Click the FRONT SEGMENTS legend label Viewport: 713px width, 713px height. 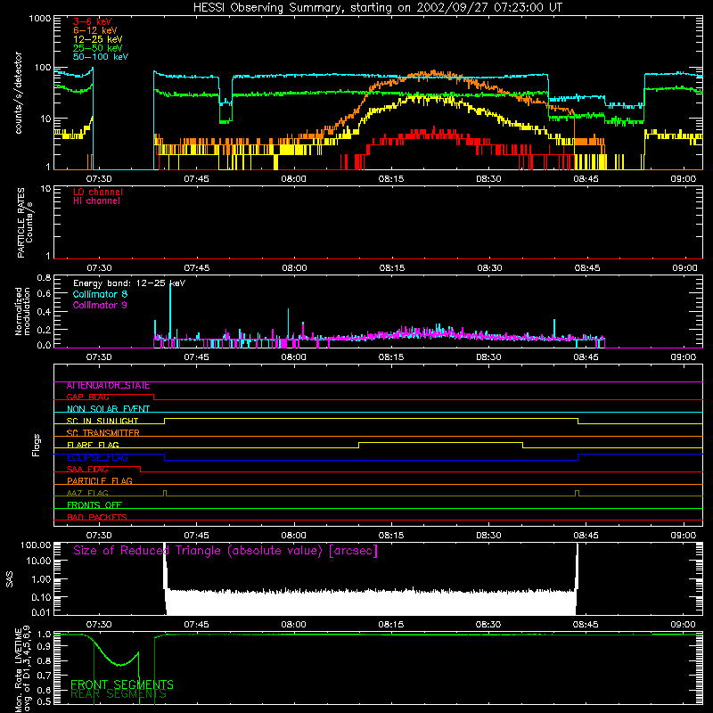[x=122, y=684]
